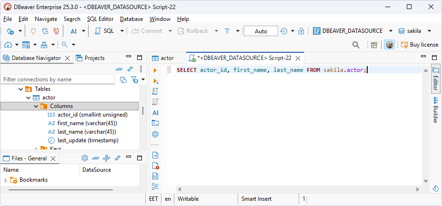The height and width of the screenshot is (206, 442).
Task: Open a new SQL script
Action: pyautogui.click(x=104, y=31)
